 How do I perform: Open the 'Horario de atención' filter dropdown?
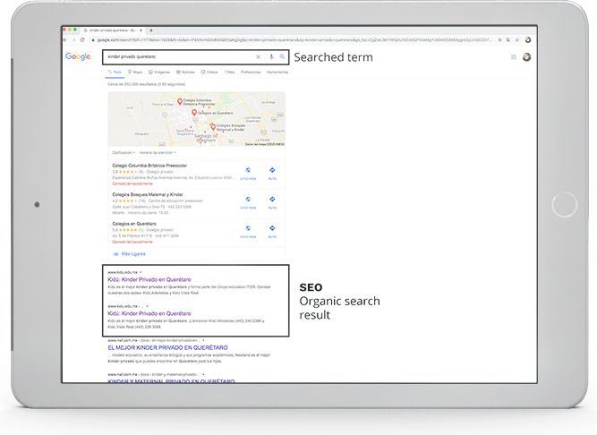158,153
